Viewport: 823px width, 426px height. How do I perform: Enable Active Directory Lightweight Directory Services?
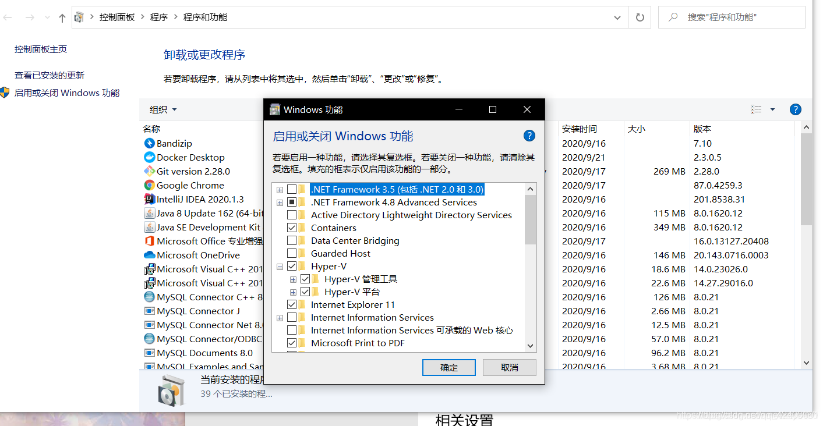(x=292, y=215)
